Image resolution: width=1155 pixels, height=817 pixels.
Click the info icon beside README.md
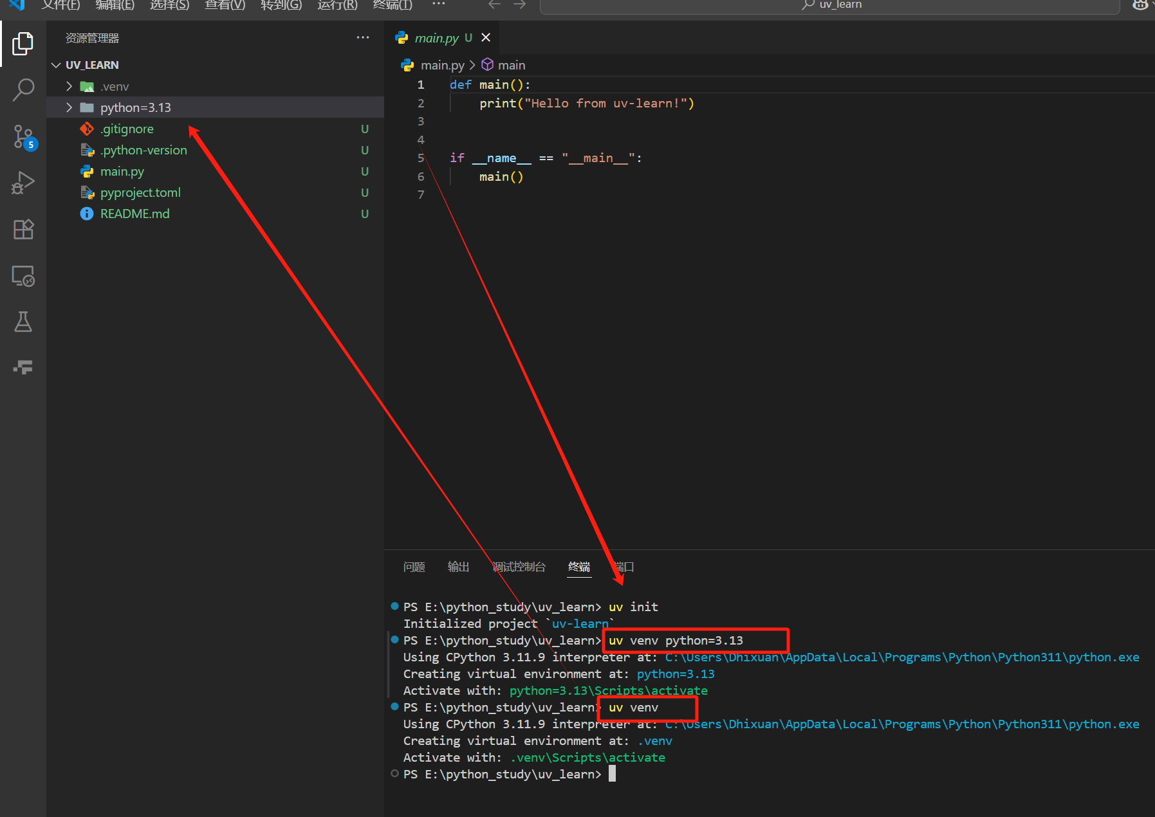[87, 214]
